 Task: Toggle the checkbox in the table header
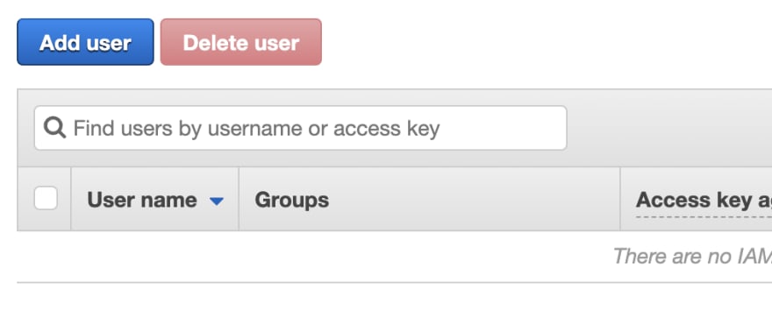click(46, 199)
